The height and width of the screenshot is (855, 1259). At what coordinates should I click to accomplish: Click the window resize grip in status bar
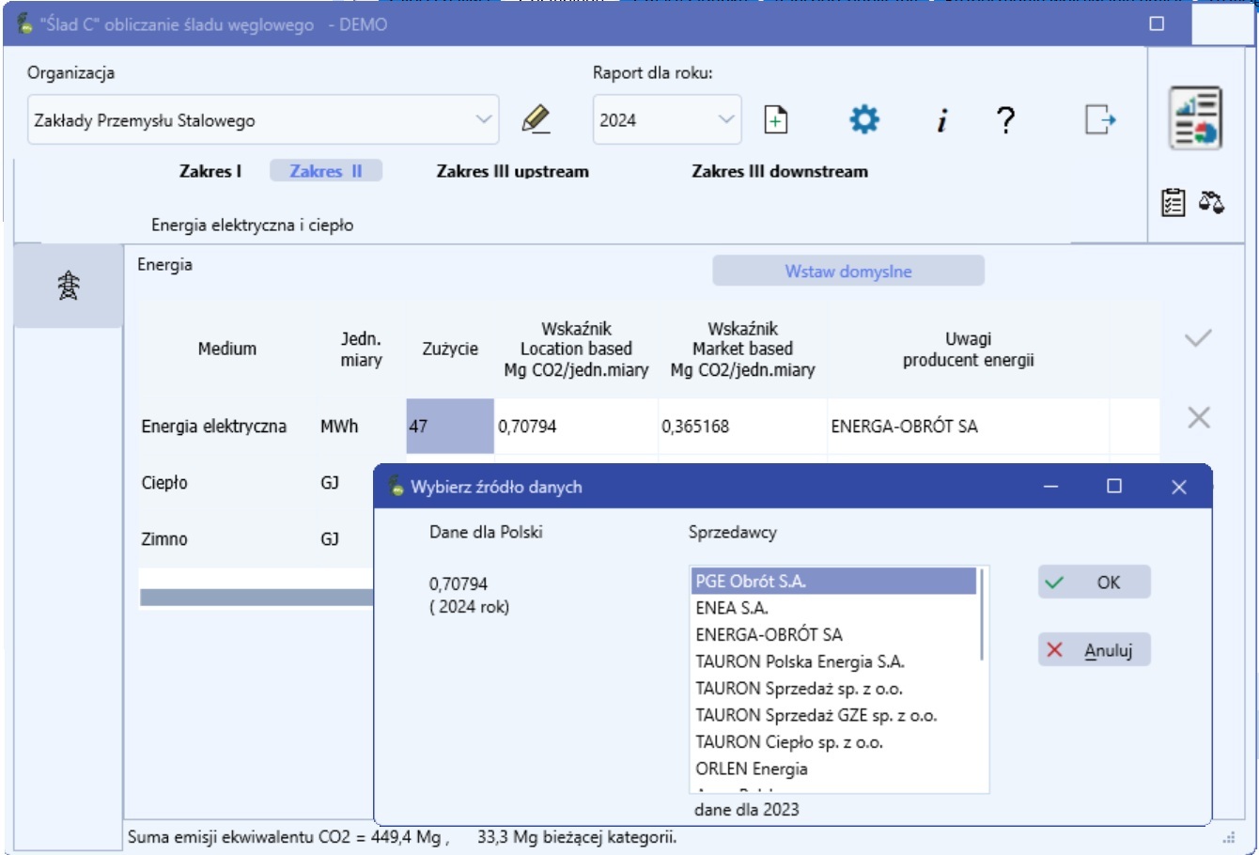click(1228, 837)
